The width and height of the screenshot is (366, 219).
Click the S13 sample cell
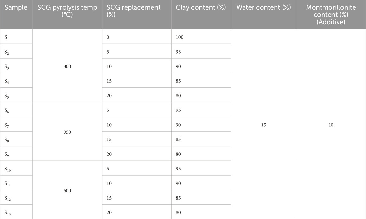(x=8, y=213)
